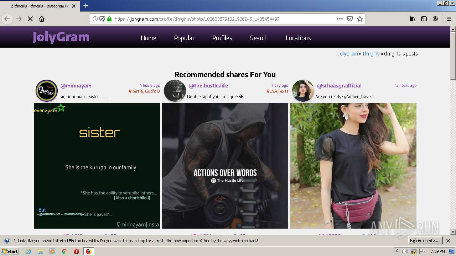Click the minnayam avatar picture
Viewport: 456px width, 256px height.
[x=47, y=91]
